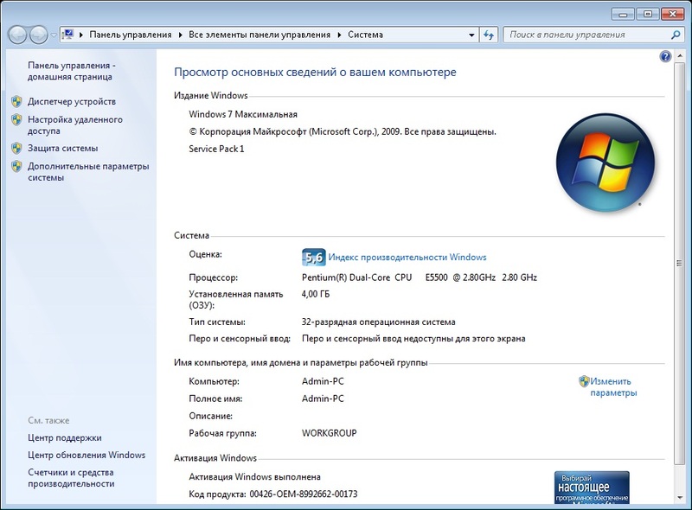Click the Control Panel icon in address bar

pyautogui.click(x=68, y=35)
